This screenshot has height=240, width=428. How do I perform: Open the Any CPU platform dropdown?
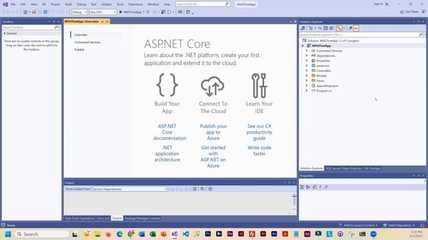tap(103, 12)
